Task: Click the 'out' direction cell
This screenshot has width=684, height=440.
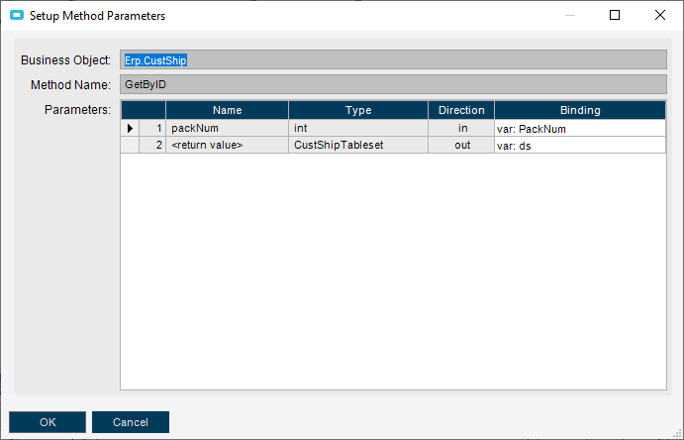Action: click(x=461, y=145)
